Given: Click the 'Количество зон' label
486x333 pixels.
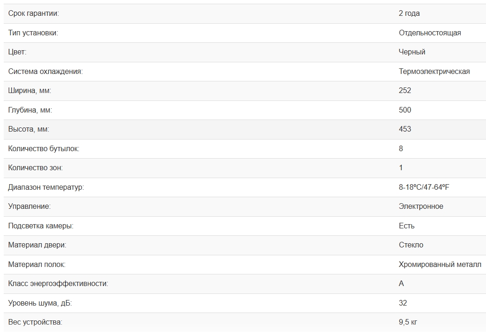Looking at the screenshot, I should tap(35, 168).
